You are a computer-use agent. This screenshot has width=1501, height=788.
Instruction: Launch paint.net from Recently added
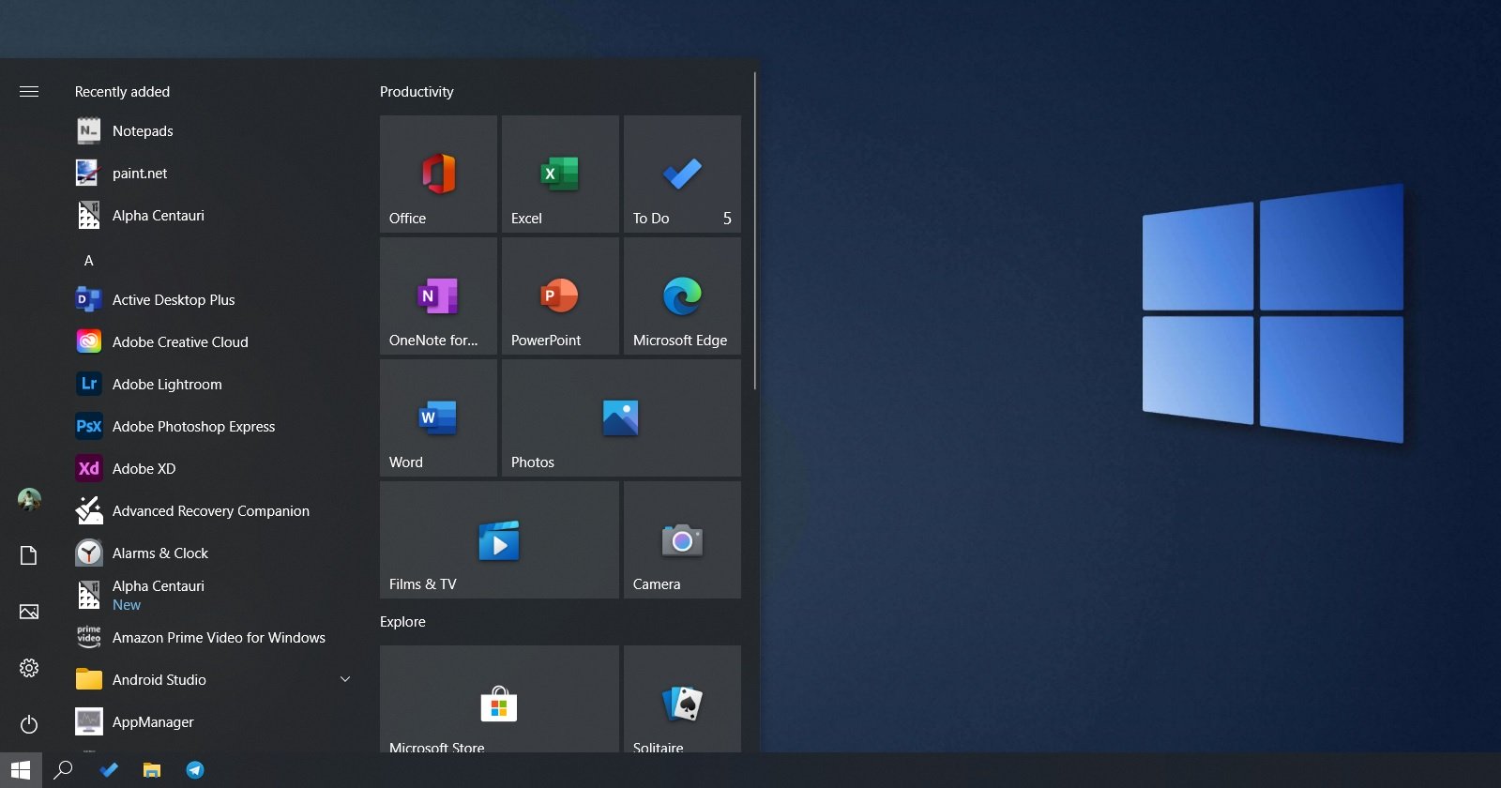tap(216, 174)
